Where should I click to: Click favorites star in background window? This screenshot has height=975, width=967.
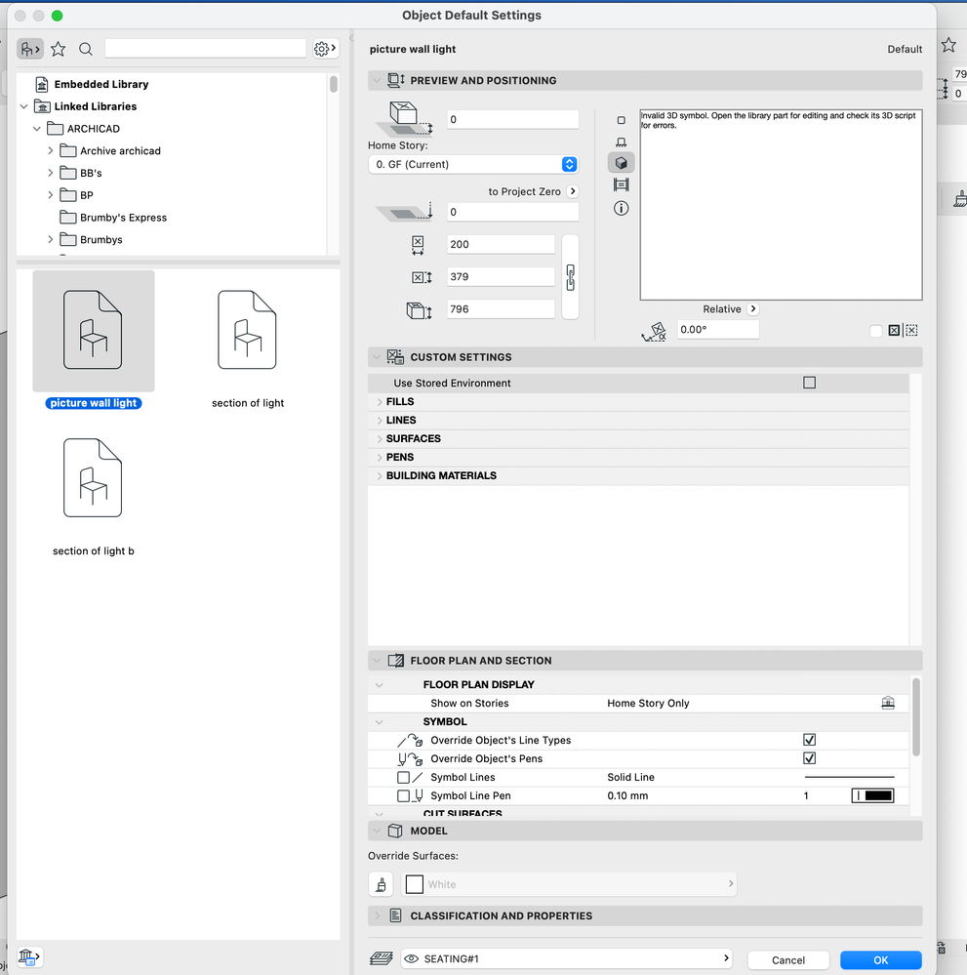(x=948, y=45)
